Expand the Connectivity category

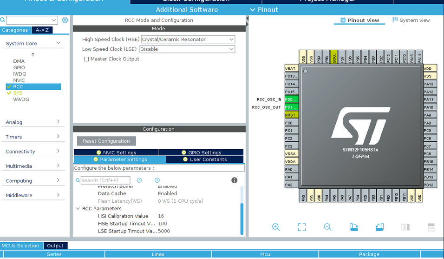tap(58, 151)
